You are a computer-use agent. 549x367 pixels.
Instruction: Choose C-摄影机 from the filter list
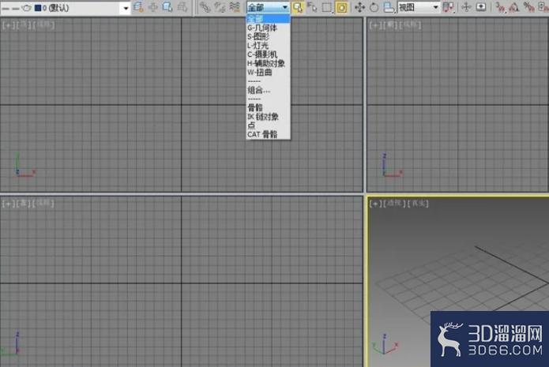269,54
